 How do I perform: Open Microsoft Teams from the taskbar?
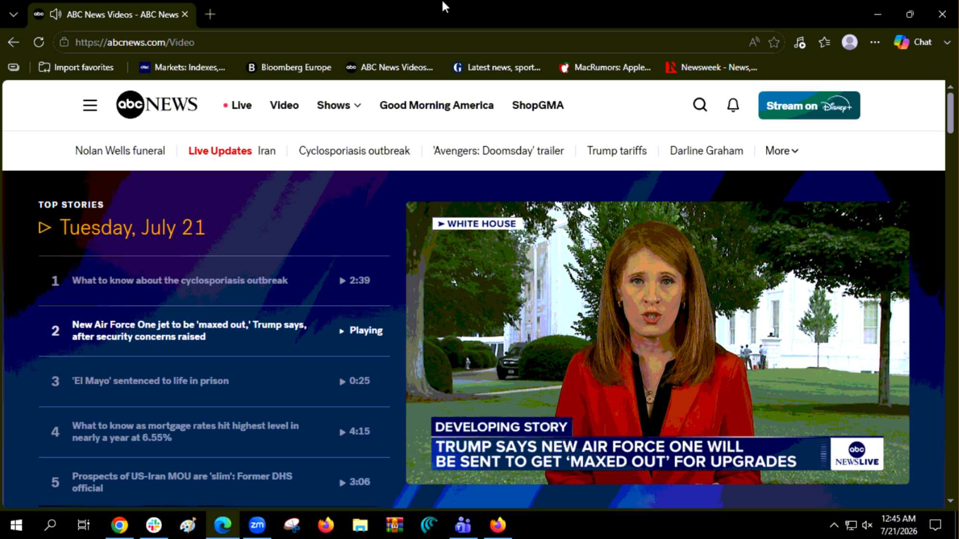(463, 525)
